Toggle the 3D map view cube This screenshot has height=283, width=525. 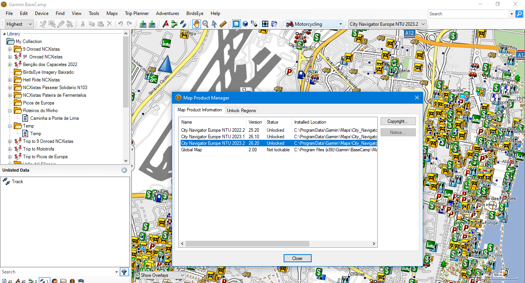coord(245,24)
